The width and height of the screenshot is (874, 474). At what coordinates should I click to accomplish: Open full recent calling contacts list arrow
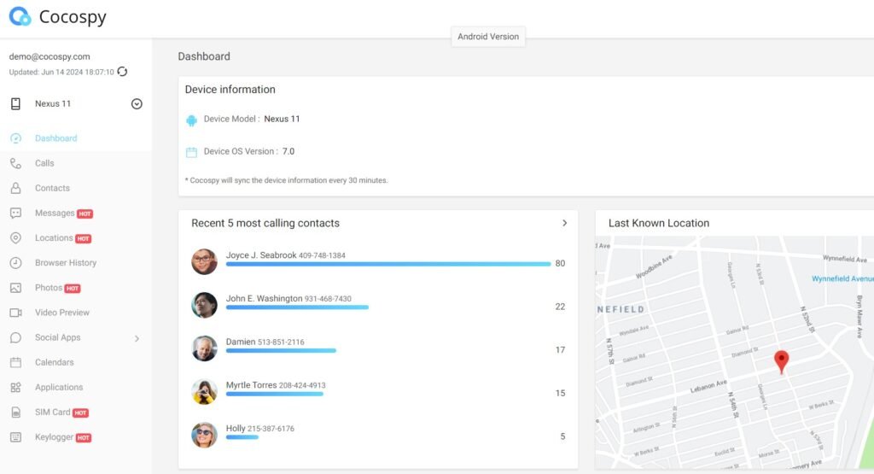point(564,223)
